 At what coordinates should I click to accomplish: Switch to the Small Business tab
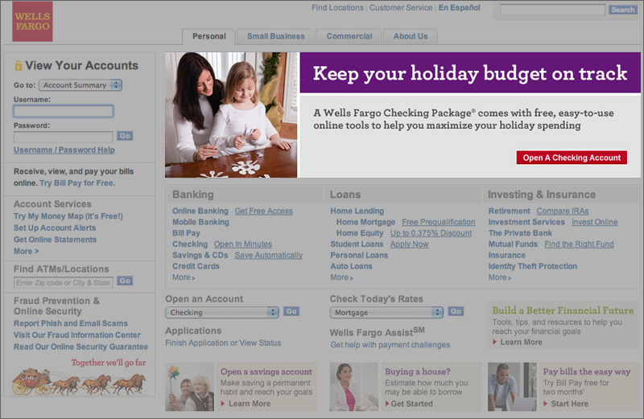pos(275,36)
